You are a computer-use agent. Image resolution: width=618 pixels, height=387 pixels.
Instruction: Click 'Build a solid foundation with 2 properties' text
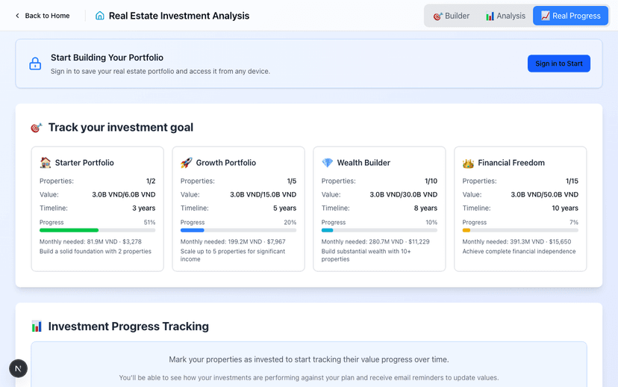[x=96, y=251]
